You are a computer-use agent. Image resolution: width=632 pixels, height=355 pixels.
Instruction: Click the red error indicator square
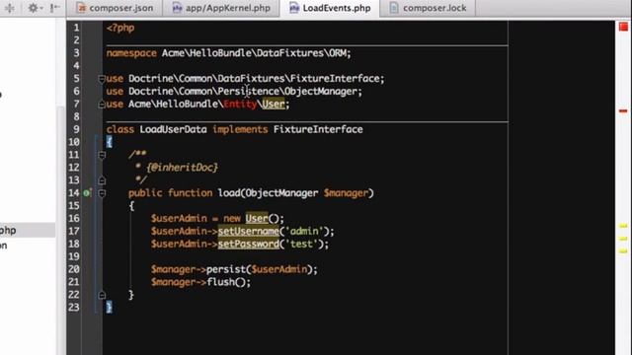pyautogui.click(x=623, y=27)
